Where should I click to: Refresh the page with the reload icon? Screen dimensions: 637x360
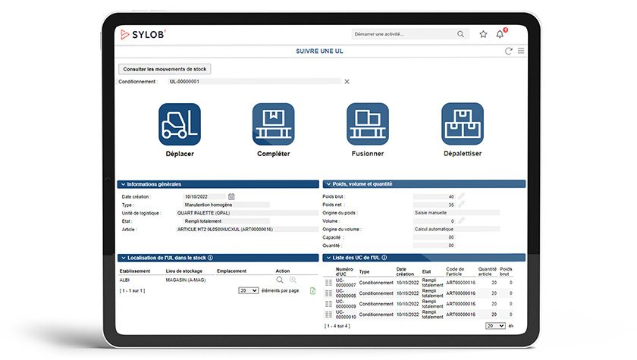tap(509, 52)
